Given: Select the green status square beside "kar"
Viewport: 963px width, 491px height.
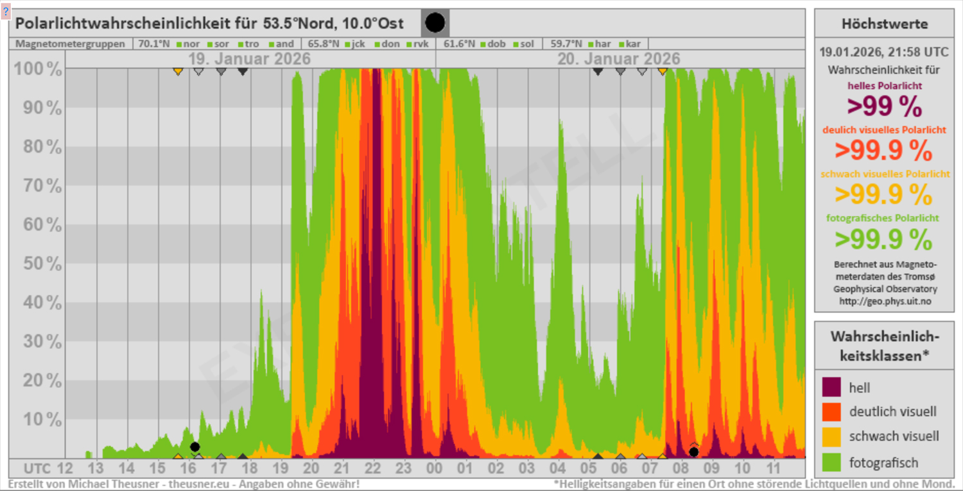Looking at the screenshot, I should coord(621,44).
